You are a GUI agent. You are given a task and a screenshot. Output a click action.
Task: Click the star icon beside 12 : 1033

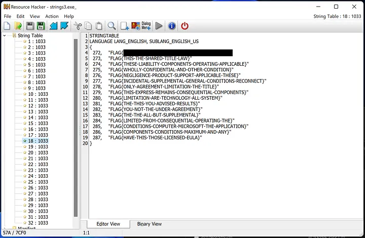pos(25,106)
